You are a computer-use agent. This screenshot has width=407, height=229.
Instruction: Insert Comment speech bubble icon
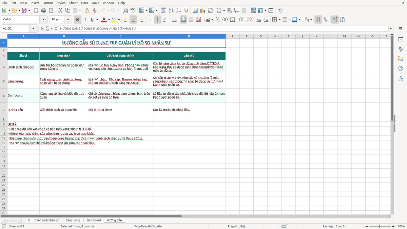tap(237, 11)
